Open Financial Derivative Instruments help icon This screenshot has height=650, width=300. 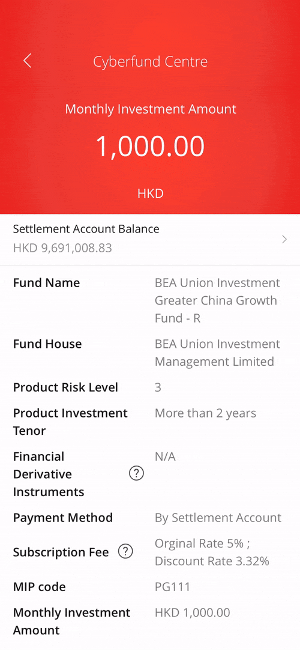pos(136,474)
